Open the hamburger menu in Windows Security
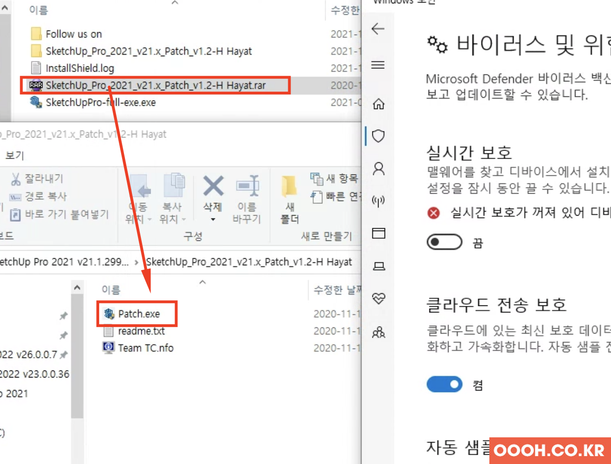The image size is (611, 464). click(378, 65)
